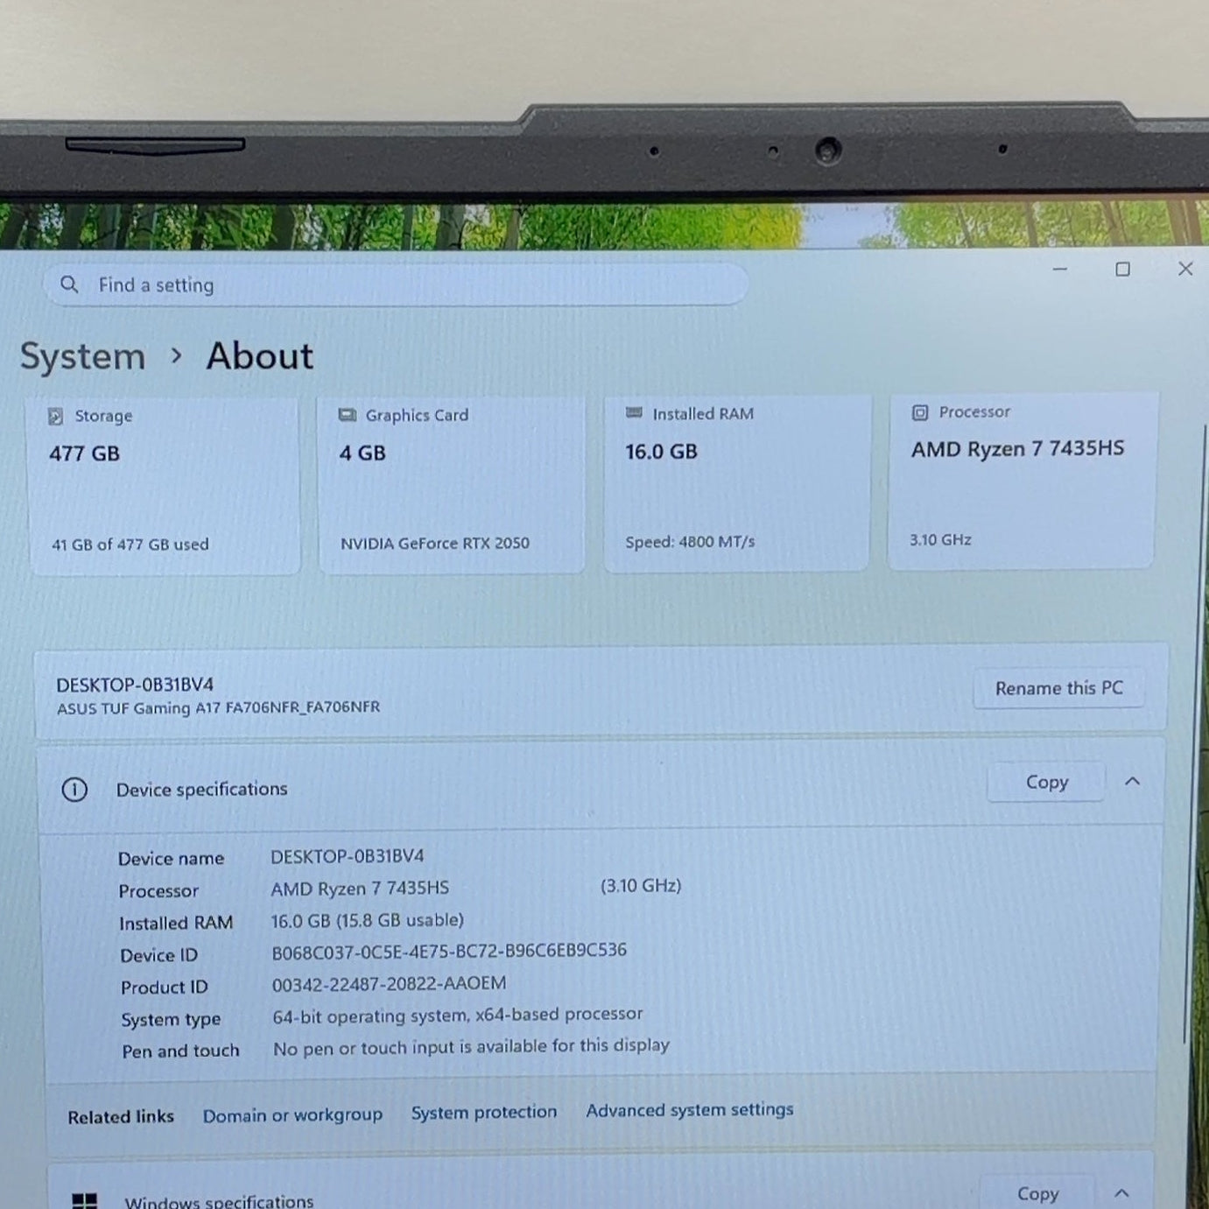Copy the device specifications
The height and width of the screenshot is (1209, 1209).
[1046, 782]
